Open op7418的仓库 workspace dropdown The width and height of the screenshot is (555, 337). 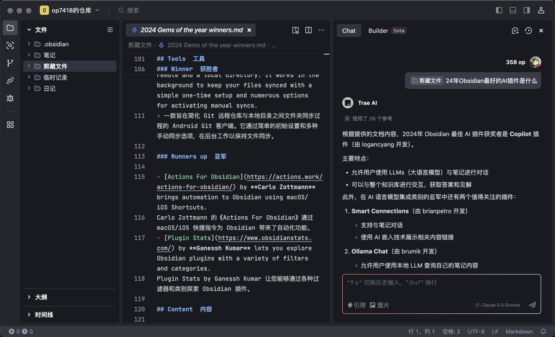tap(70, 10)
